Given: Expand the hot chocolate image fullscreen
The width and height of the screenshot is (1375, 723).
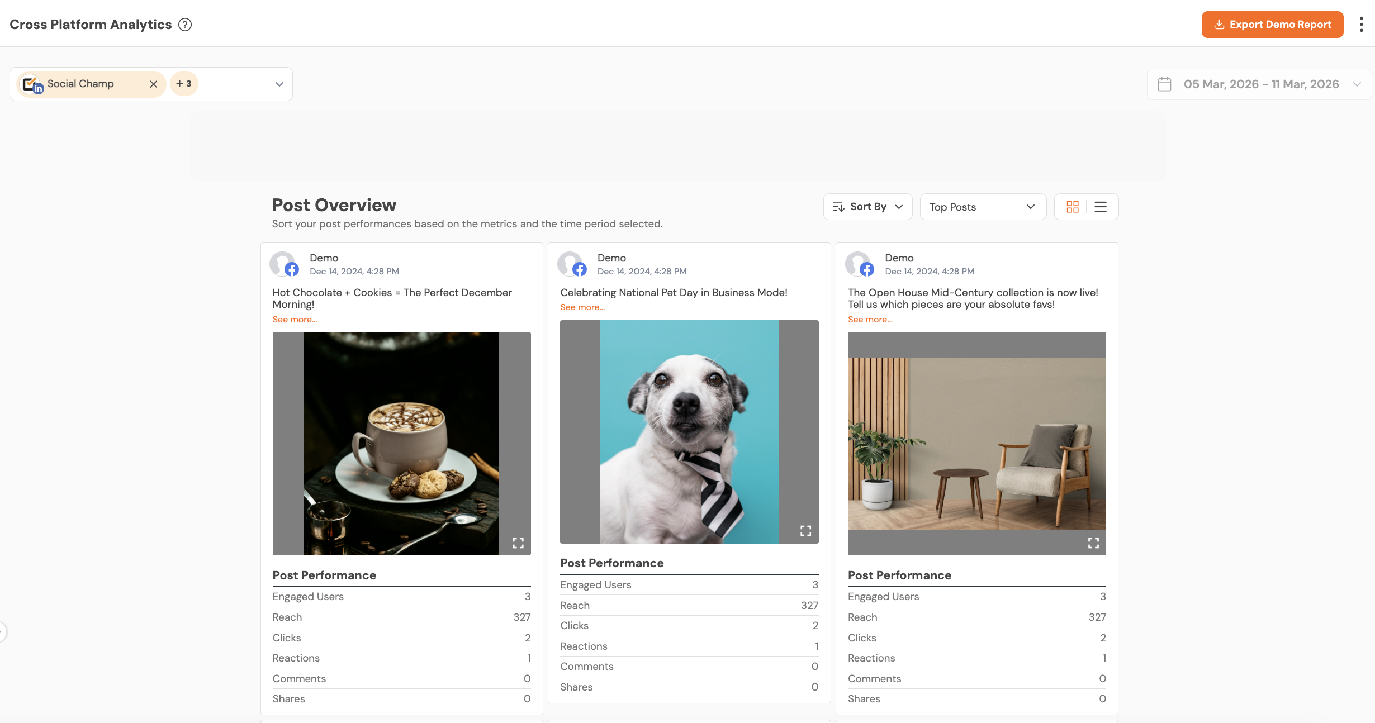Looking at the screenshot, I should pos(518,543).
